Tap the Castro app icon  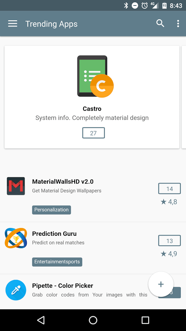click(x=95, y=76)
